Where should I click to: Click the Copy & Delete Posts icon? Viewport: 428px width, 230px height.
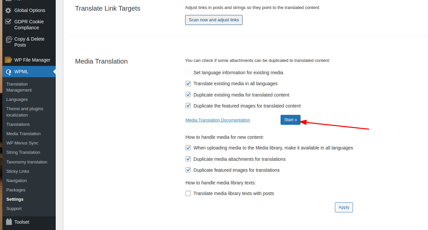[9, 40]
